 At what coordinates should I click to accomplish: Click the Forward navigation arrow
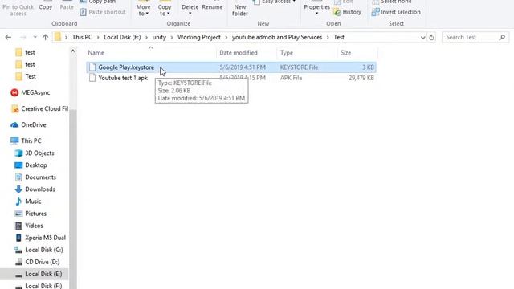(x=23, y=38)
